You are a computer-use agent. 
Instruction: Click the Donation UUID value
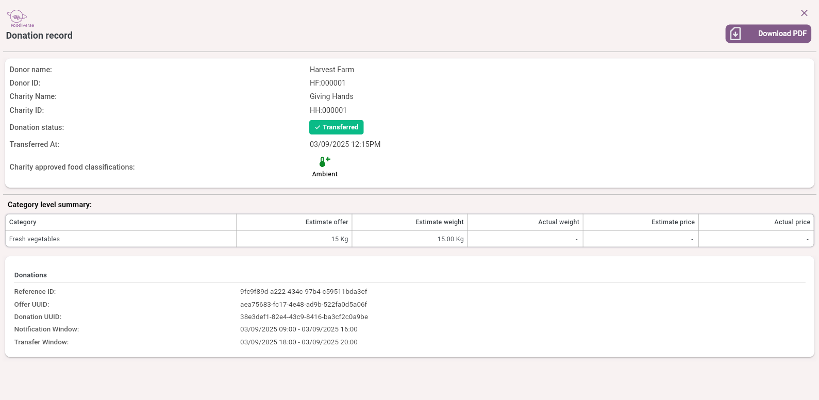click(x=304, y=317)
